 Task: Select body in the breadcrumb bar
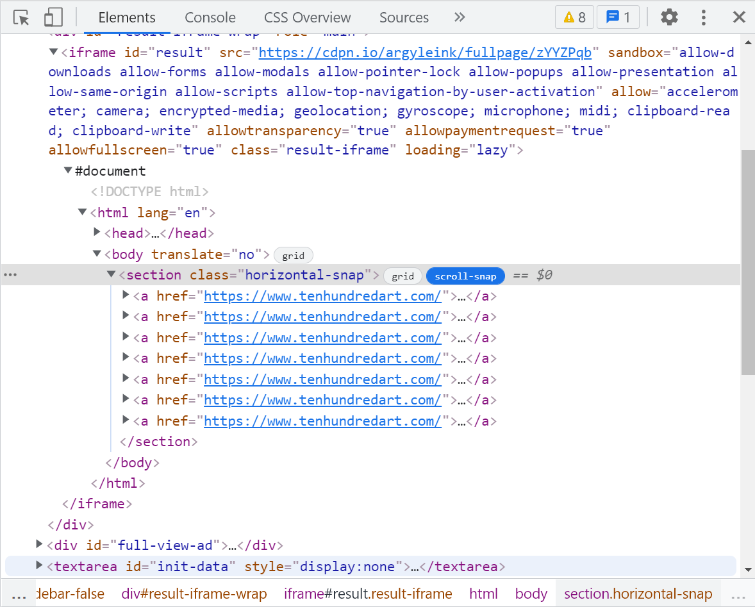click(x=531, y=594)
